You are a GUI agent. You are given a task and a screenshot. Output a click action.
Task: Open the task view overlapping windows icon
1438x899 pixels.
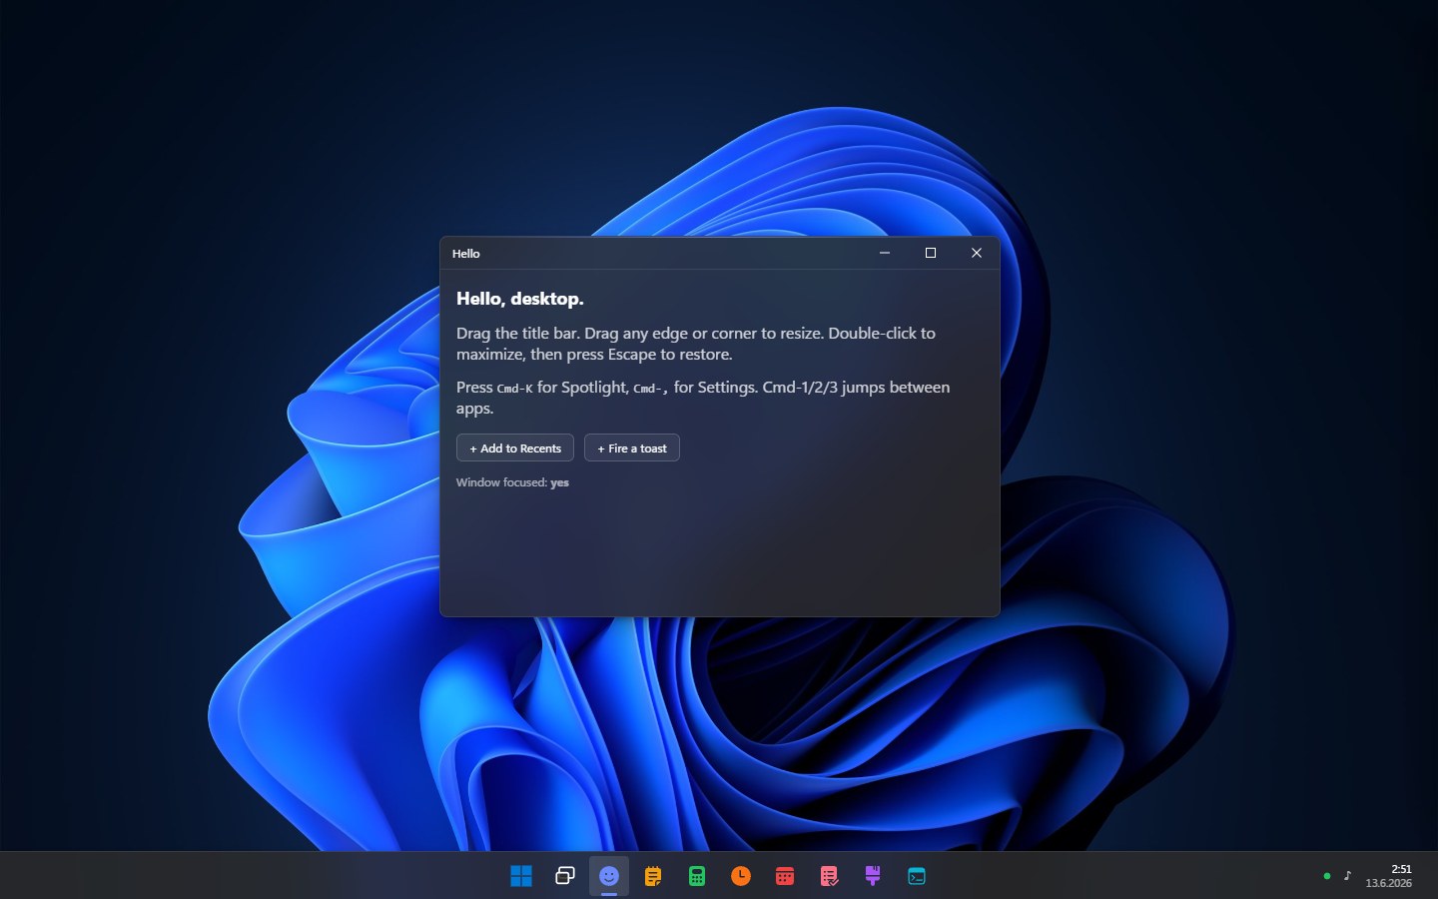(565, 876)
